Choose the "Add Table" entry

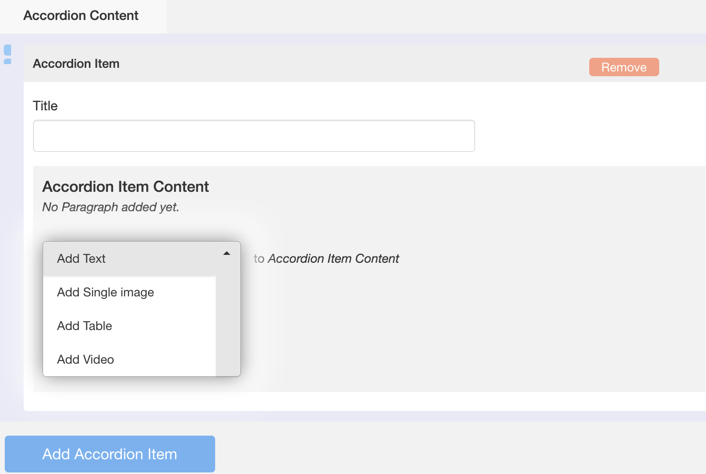[x=84, y=326]
